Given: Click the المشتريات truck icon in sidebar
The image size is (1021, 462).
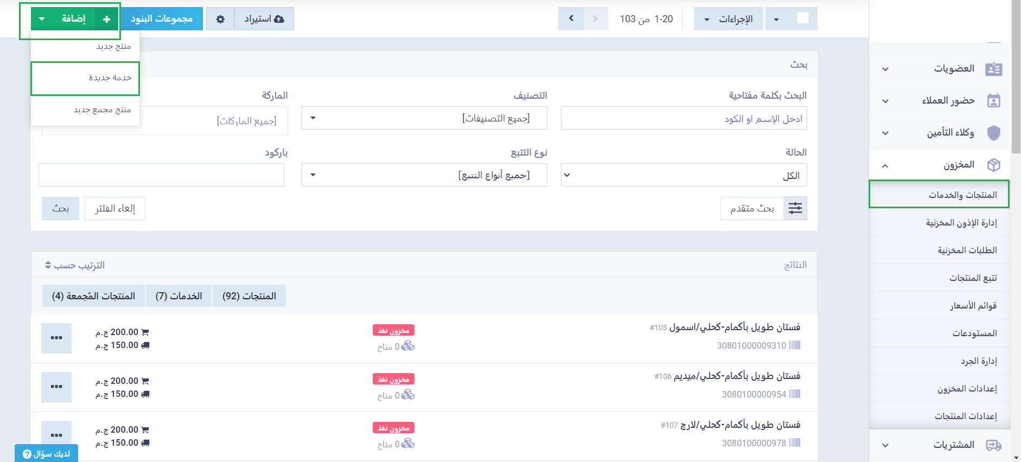Looking at the screenshot, I should 993,445.
